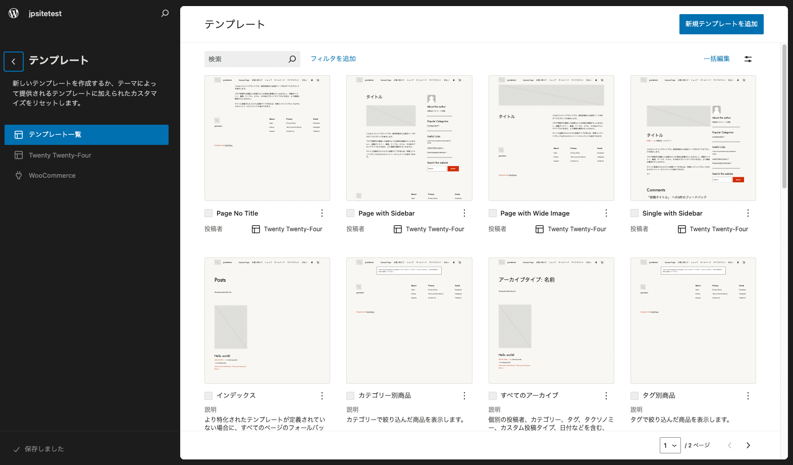The image size is (793, 465).
Task: Click the layout icon beside Twenty Twenty-Four sidebar item
Action: [x=19, y=156]
